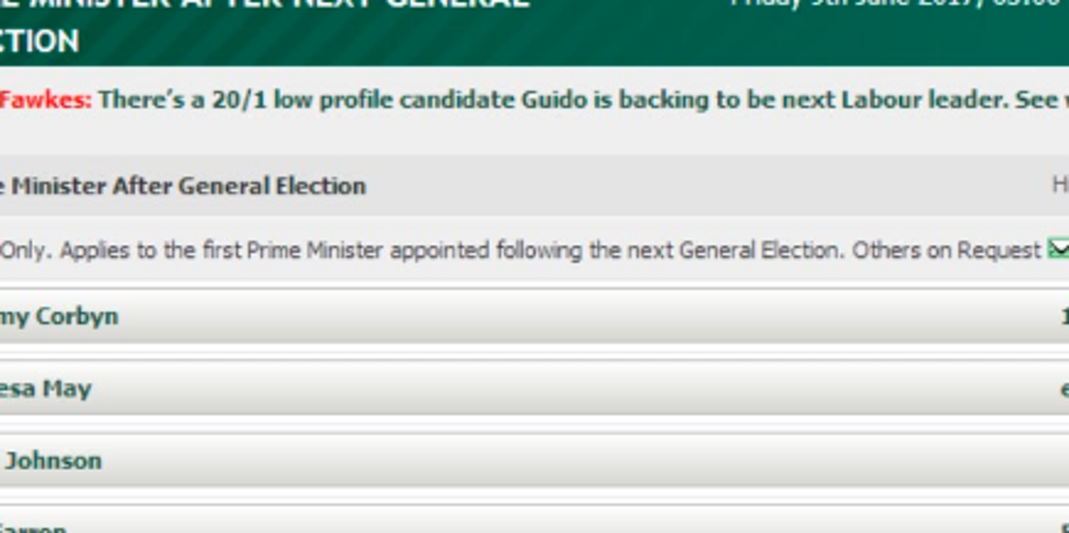Click the odds value in May's row
The height and width of the screenshot is (533, 1069).
[x=1065, y=389]
